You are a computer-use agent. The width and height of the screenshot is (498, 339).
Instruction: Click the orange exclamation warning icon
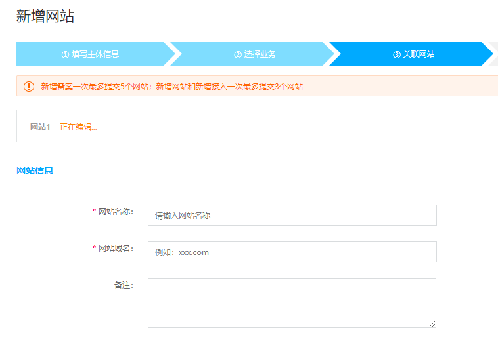(29, 87)
